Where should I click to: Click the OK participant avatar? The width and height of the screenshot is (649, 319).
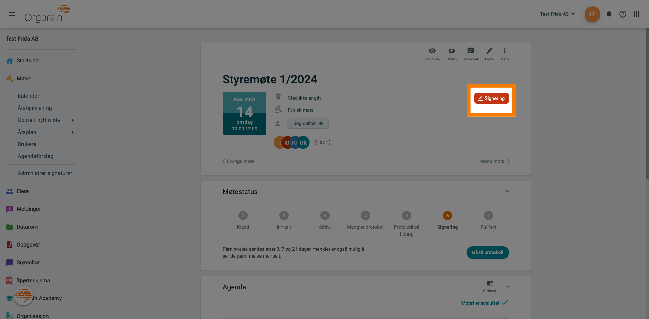303,143
